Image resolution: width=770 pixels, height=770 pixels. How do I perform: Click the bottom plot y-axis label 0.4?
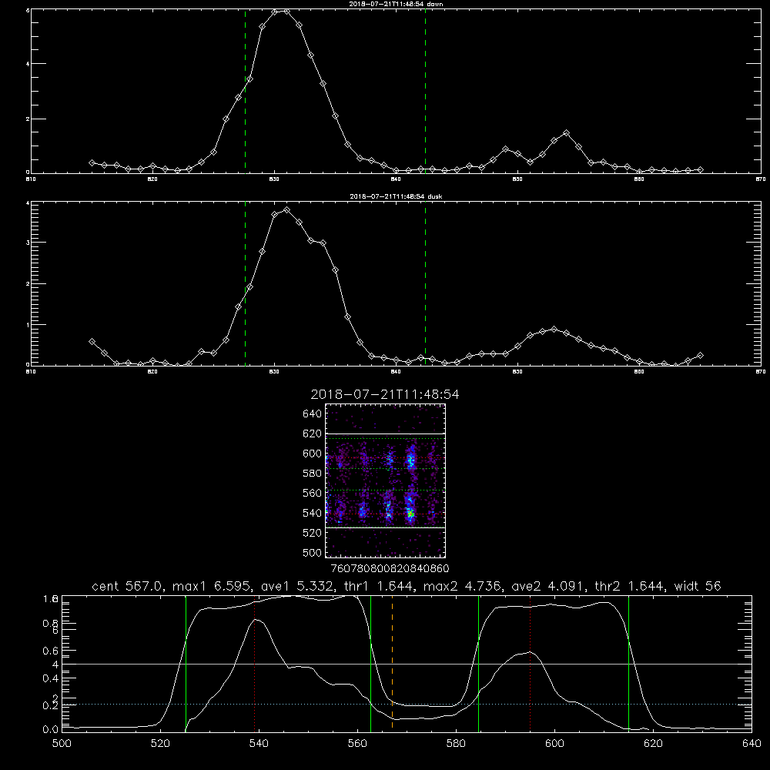click(50, 678)
